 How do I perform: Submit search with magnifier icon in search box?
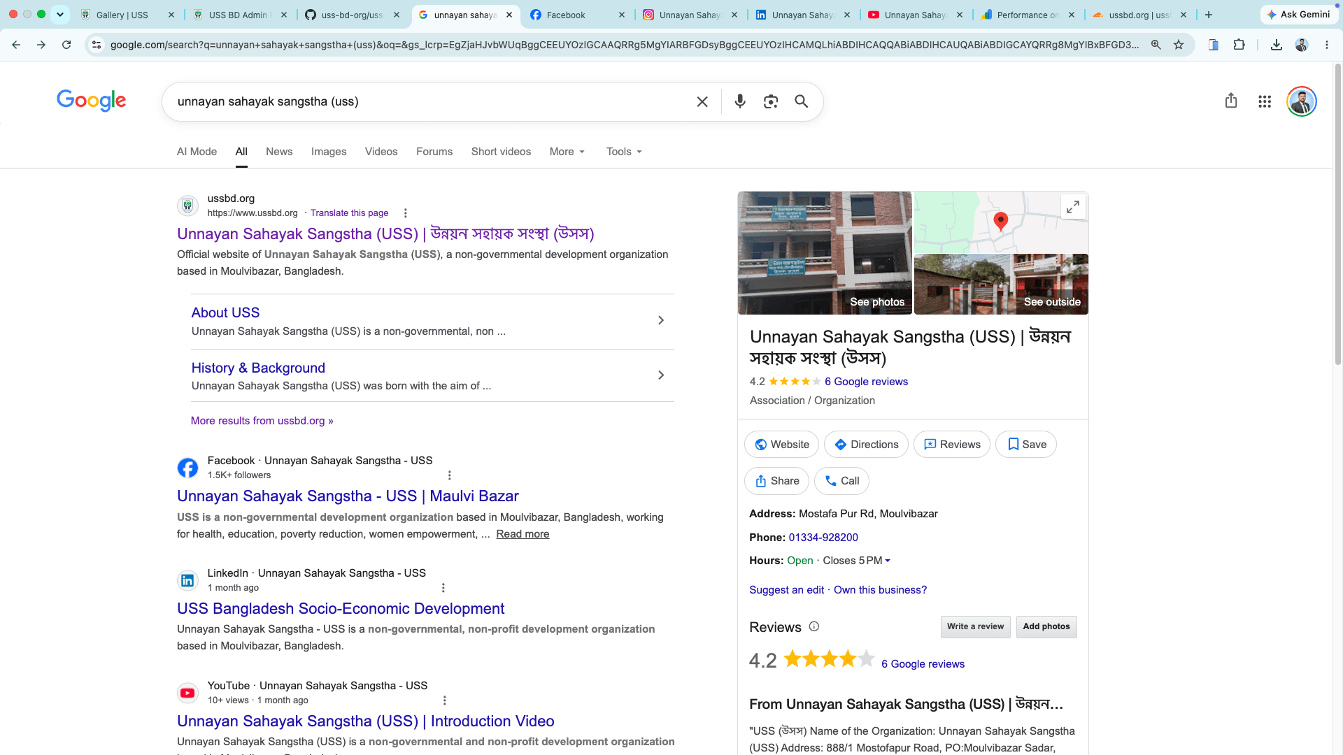[x=802, y=102]
